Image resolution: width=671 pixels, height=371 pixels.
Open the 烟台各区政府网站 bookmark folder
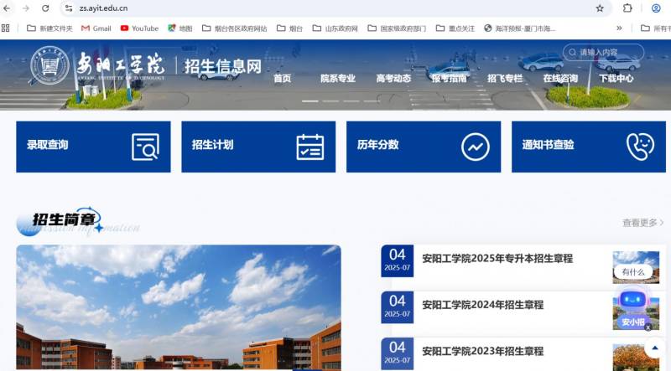[x=235, y=28]
